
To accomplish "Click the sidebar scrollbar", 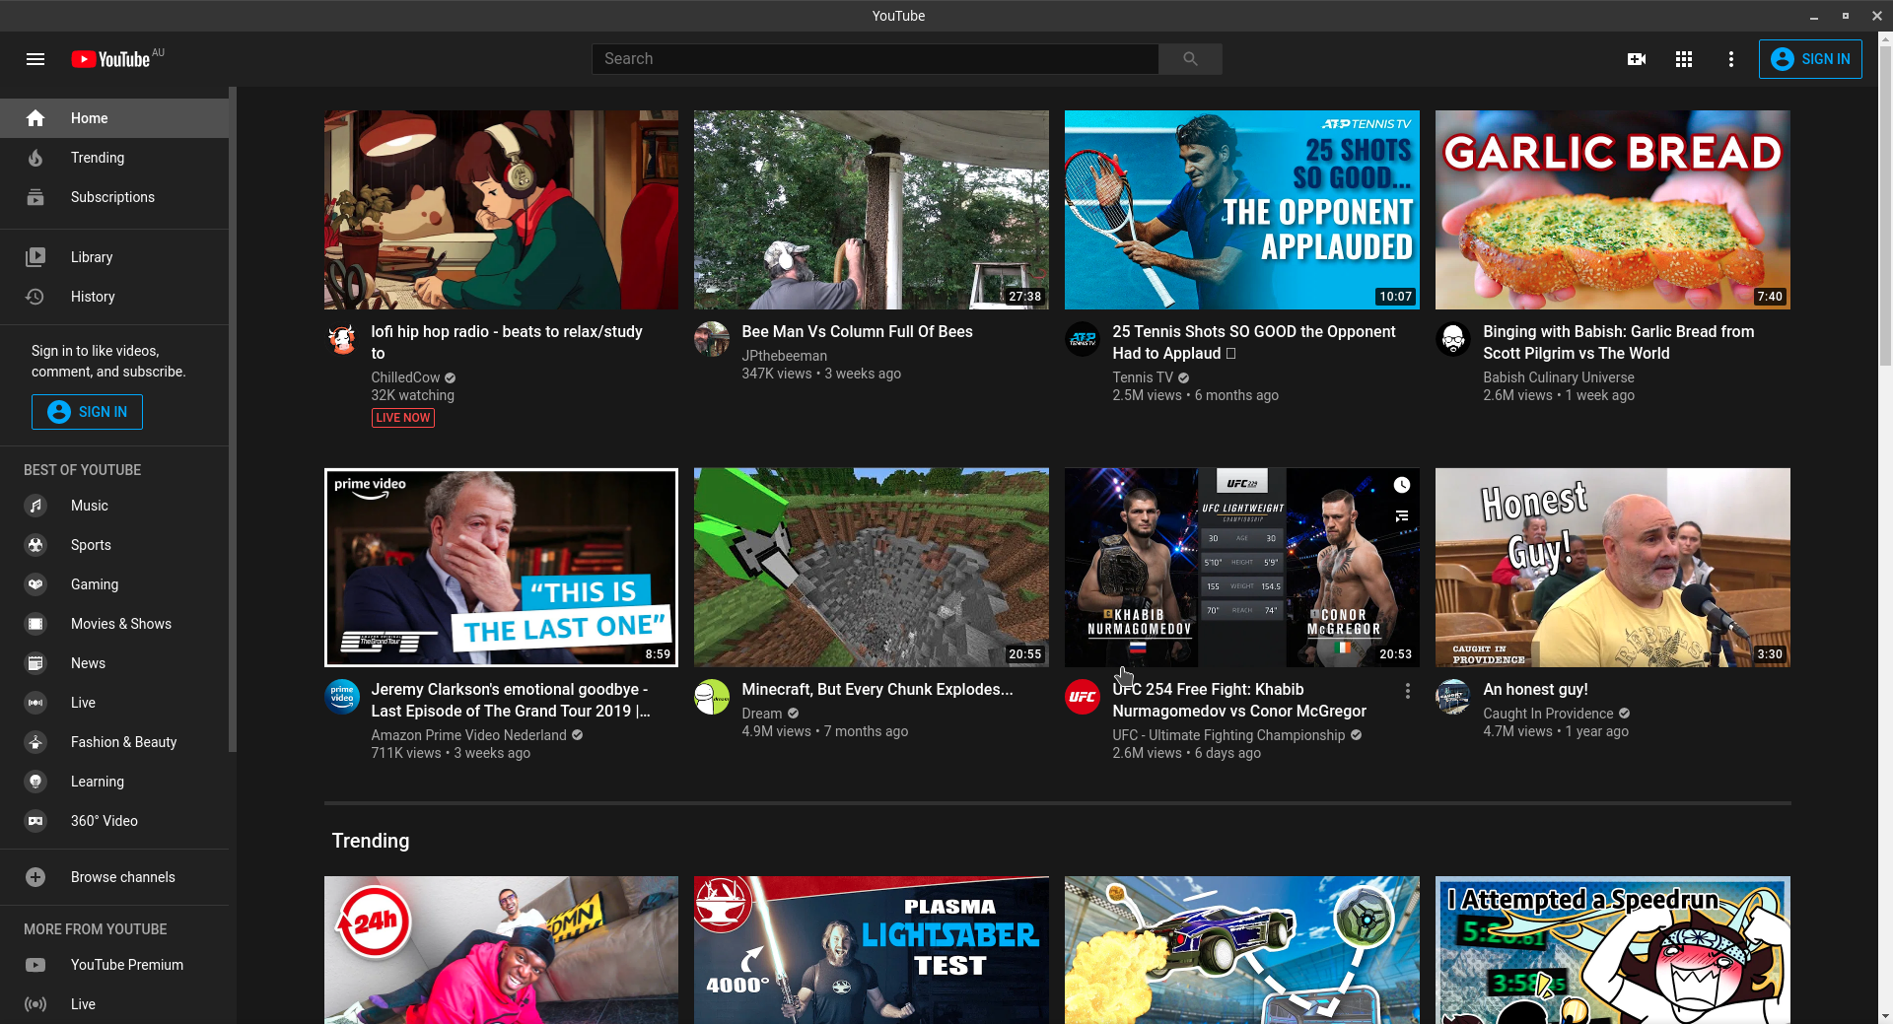I will click(233, 419).
